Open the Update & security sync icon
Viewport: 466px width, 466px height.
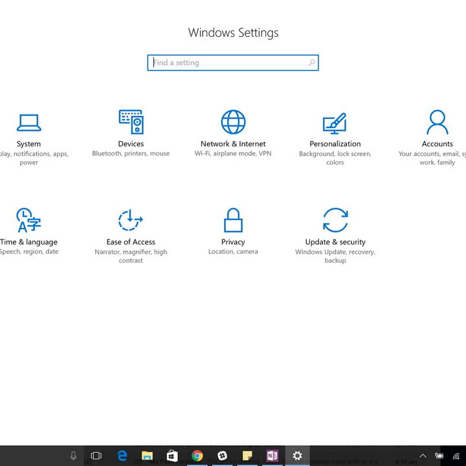tap(335, 220)
